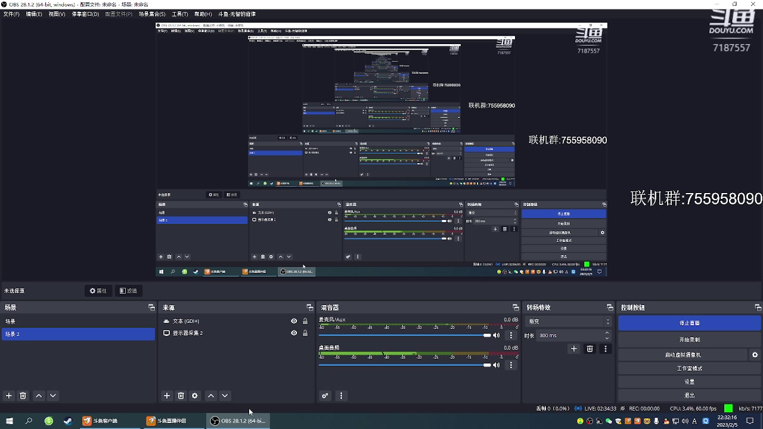763x429 pixels.
Task: Add a new source with the plus icon
Action: (167, 396)
